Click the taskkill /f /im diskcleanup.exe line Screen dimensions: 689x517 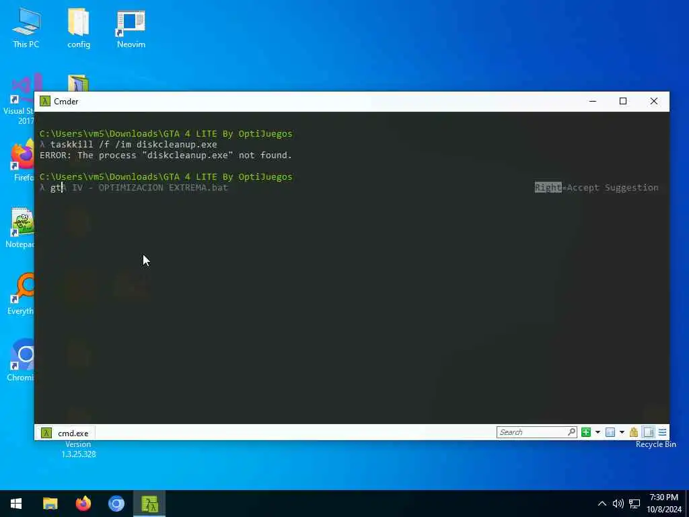(134, 144)
